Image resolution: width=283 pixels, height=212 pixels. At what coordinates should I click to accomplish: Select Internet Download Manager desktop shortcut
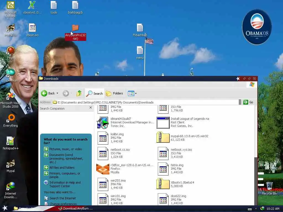(x=11, y=190)
